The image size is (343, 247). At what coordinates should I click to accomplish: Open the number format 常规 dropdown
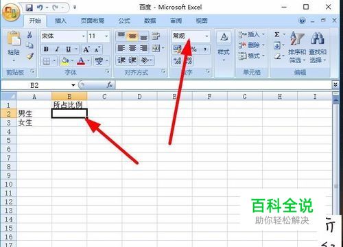(206, 36)
